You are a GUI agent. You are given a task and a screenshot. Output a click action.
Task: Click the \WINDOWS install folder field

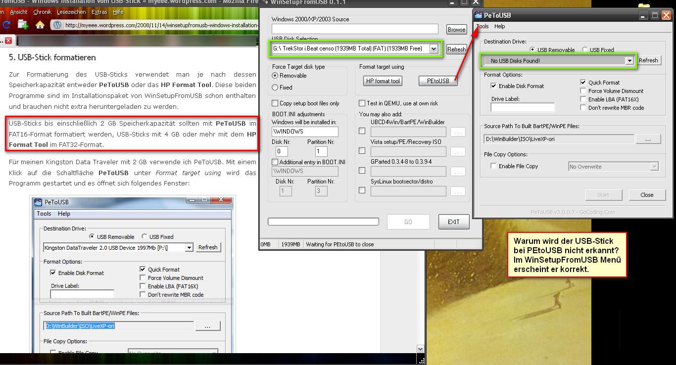pos(305,132)
